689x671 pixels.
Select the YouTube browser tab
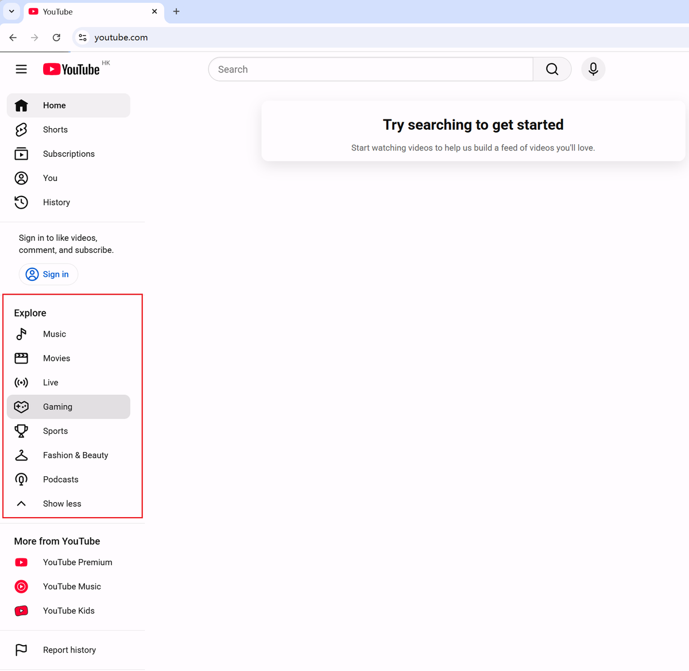tap(94, 11)
